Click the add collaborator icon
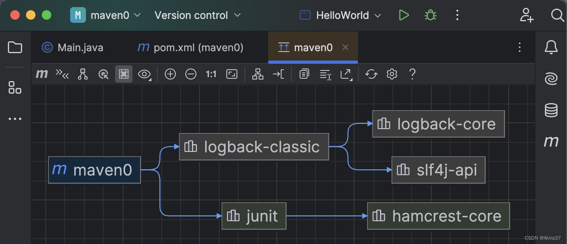The width and height of the screenshot is (567, 244). [526, 15]
